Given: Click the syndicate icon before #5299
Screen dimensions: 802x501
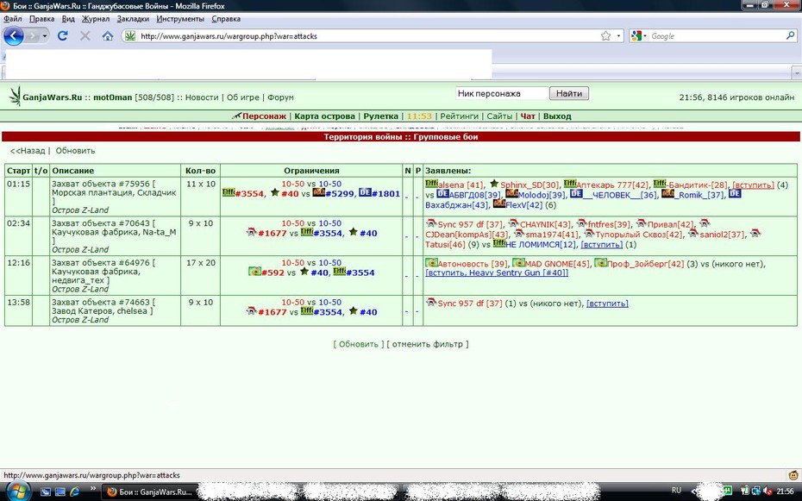Looking at the screenshot, I should coord(319,193).
